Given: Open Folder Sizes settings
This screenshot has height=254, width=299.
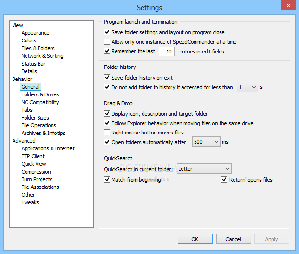Looking at the screenshot, I should pos(35,118).
